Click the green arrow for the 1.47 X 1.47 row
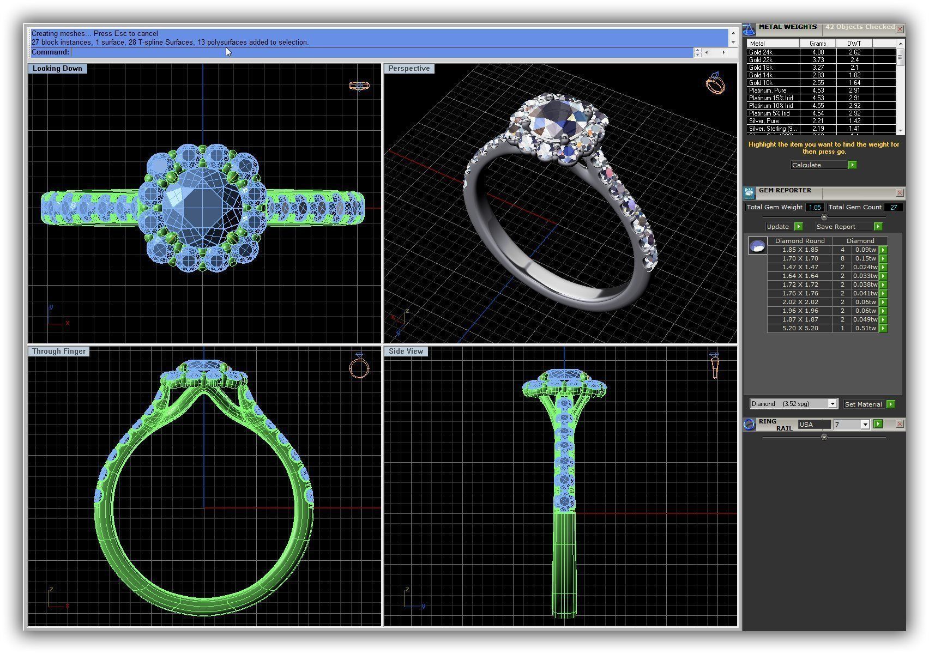This screenshot has height=654, width=929. 883,268
